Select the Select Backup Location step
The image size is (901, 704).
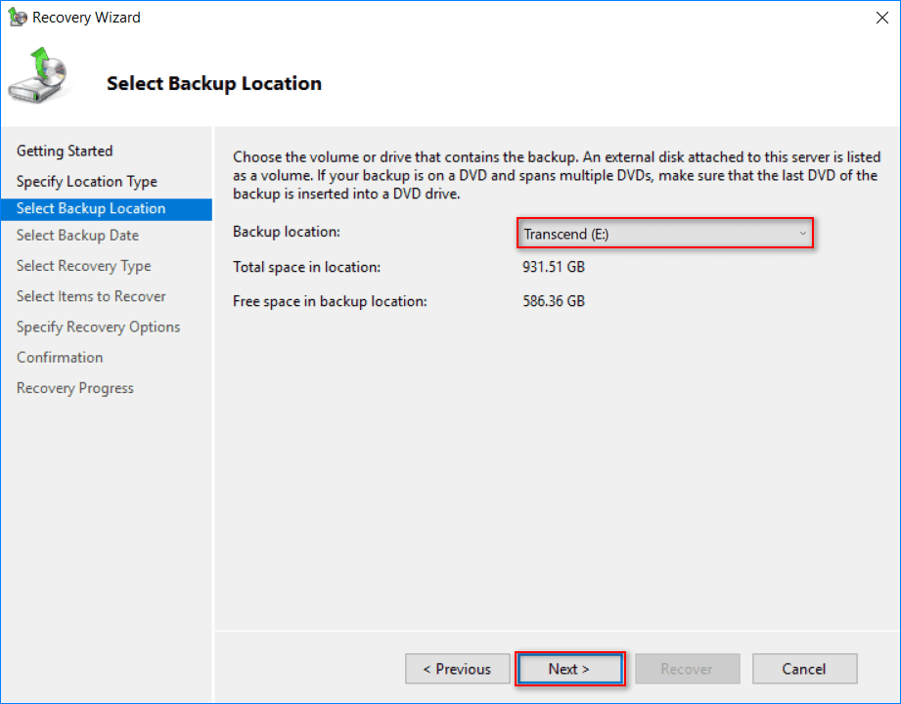pyautogui.click(x=91, y=208)
